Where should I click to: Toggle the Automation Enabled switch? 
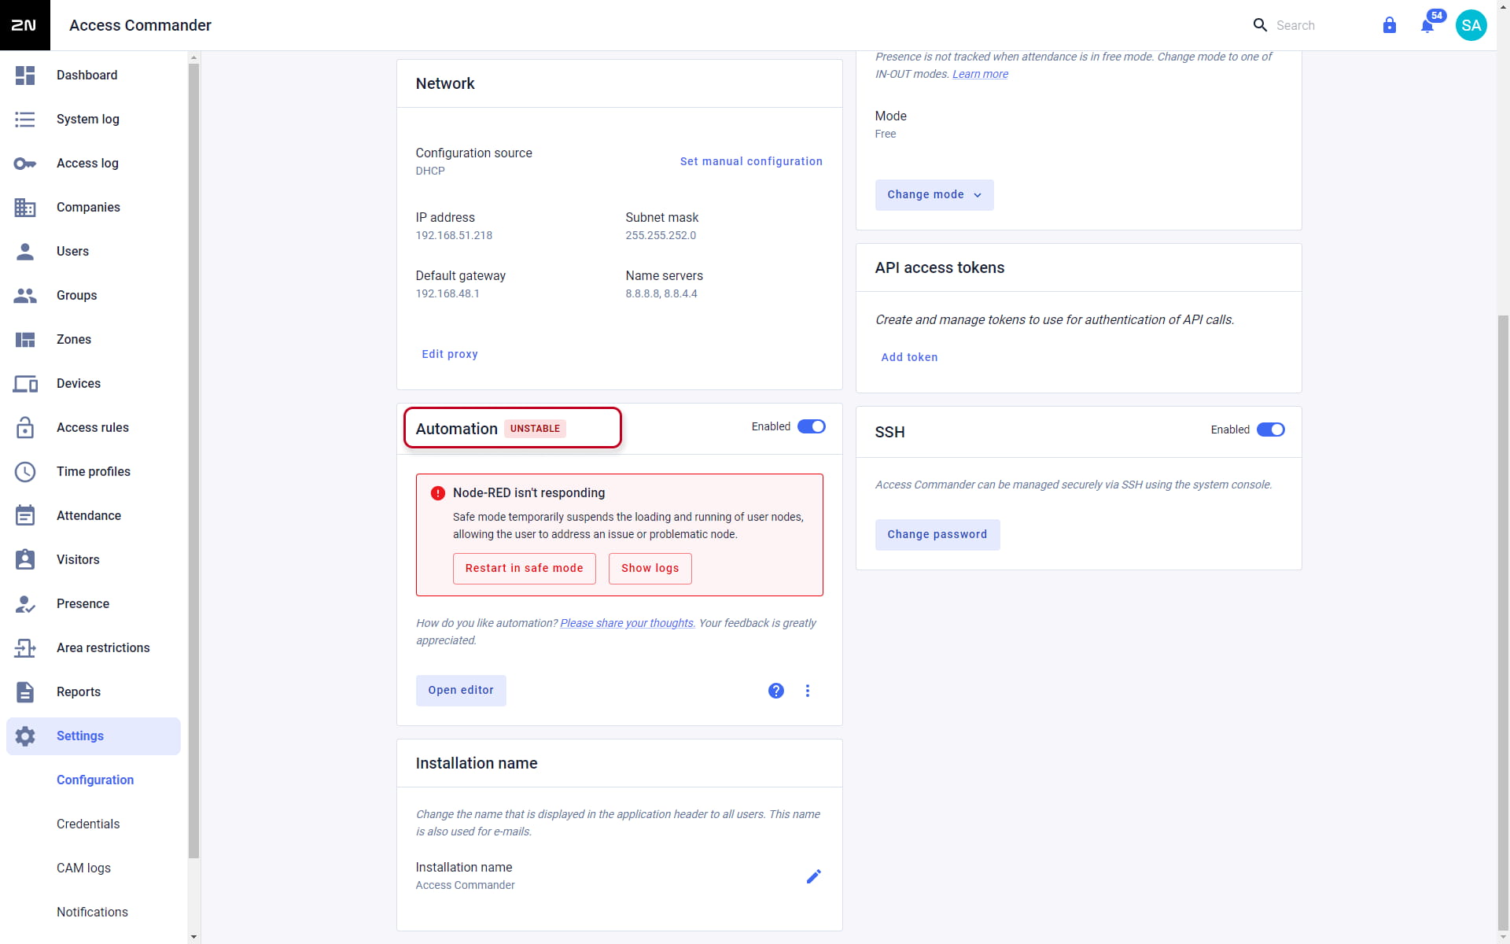point(812,426)
